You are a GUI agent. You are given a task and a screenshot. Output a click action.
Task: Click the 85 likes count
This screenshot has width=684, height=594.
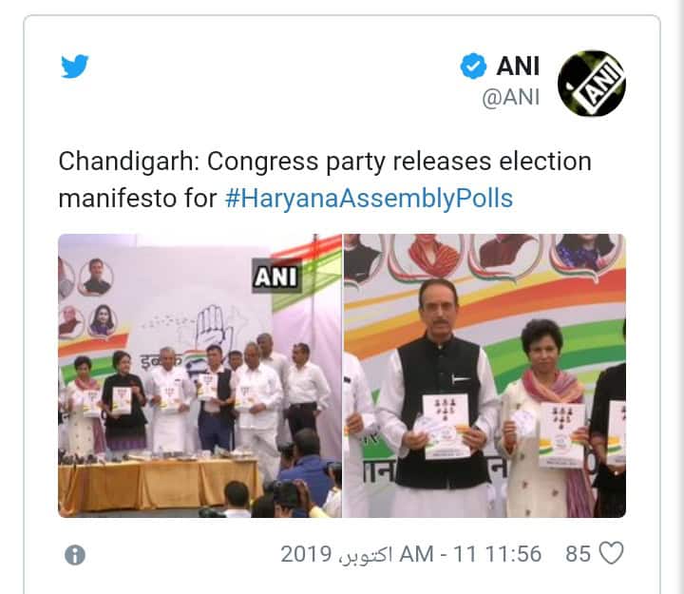[578, 554]
